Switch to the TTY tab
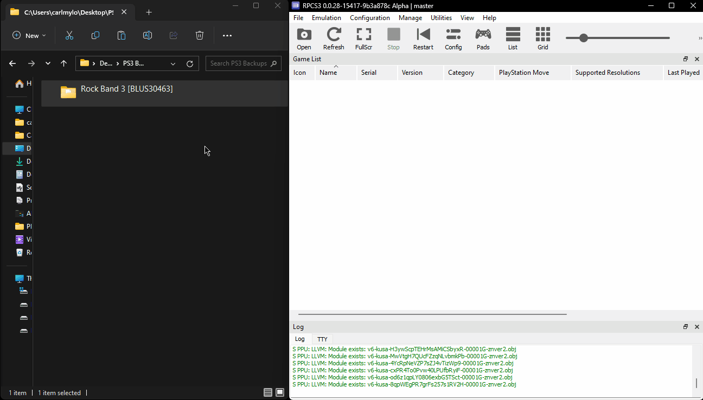 (322, 339)
